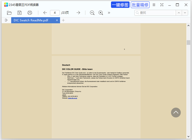
Task: Click the page number input field
Action: click(55, 13)
